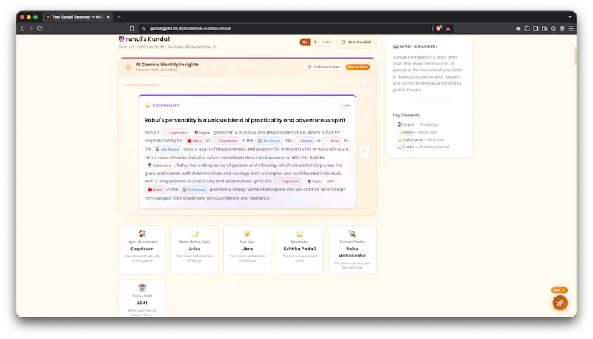Click the Free AI Astro button
The height and width of the screenshot is (339, 593).
pyautogui.click(x=358, y=67)
